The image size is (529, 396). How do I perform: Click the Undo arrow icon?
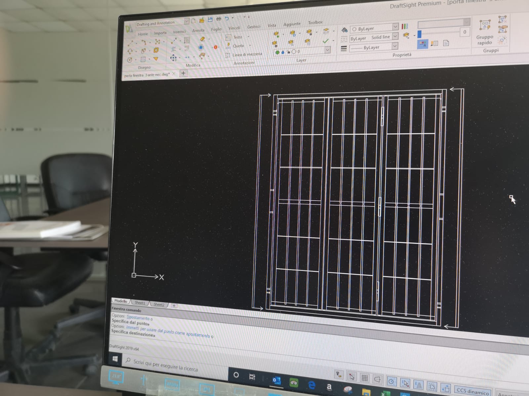click(227, 18)
